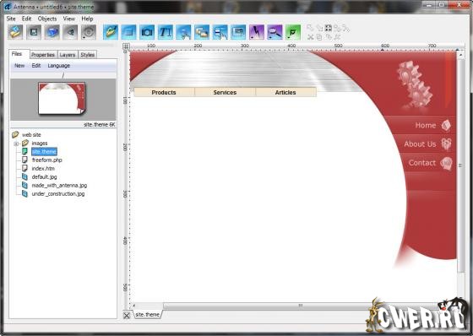This screenshot has width=473, height=336.
Task: Expand the images folder tree node
Action: click(x=17, y=144)
